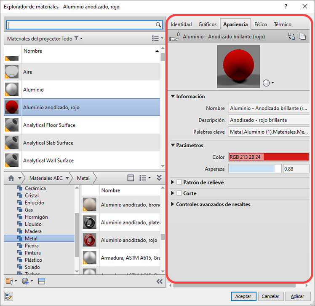The image size is (315, 306).
Task: Click the library Home icon
Action: point(11,178)
